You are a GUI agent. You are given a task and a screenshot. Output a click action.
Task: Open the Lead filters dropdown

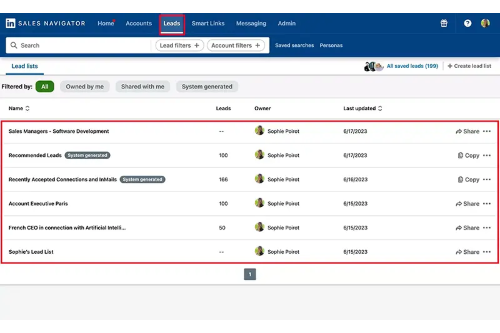click(x=179, y=45)
